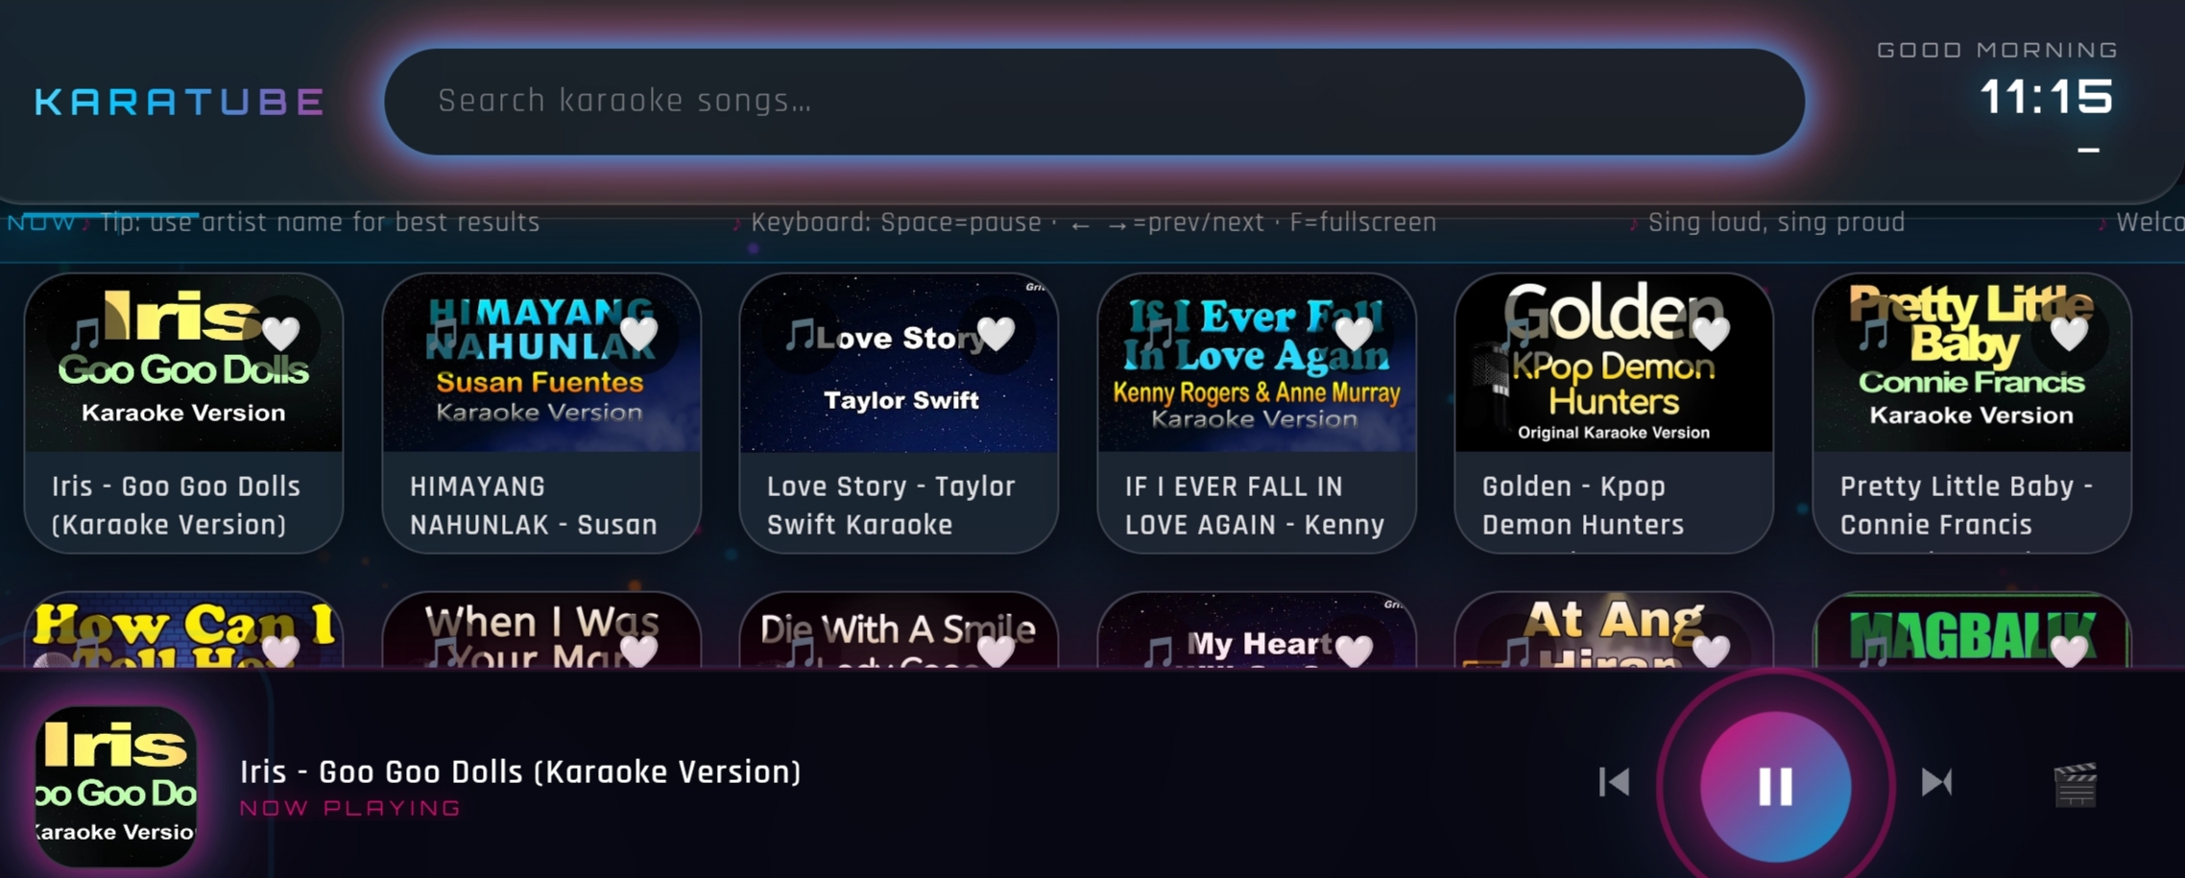Select title 'Love Story - Taylor Swift Karaoke'
This screenshot has height=878, width=2185.
[x=891, y=506]
